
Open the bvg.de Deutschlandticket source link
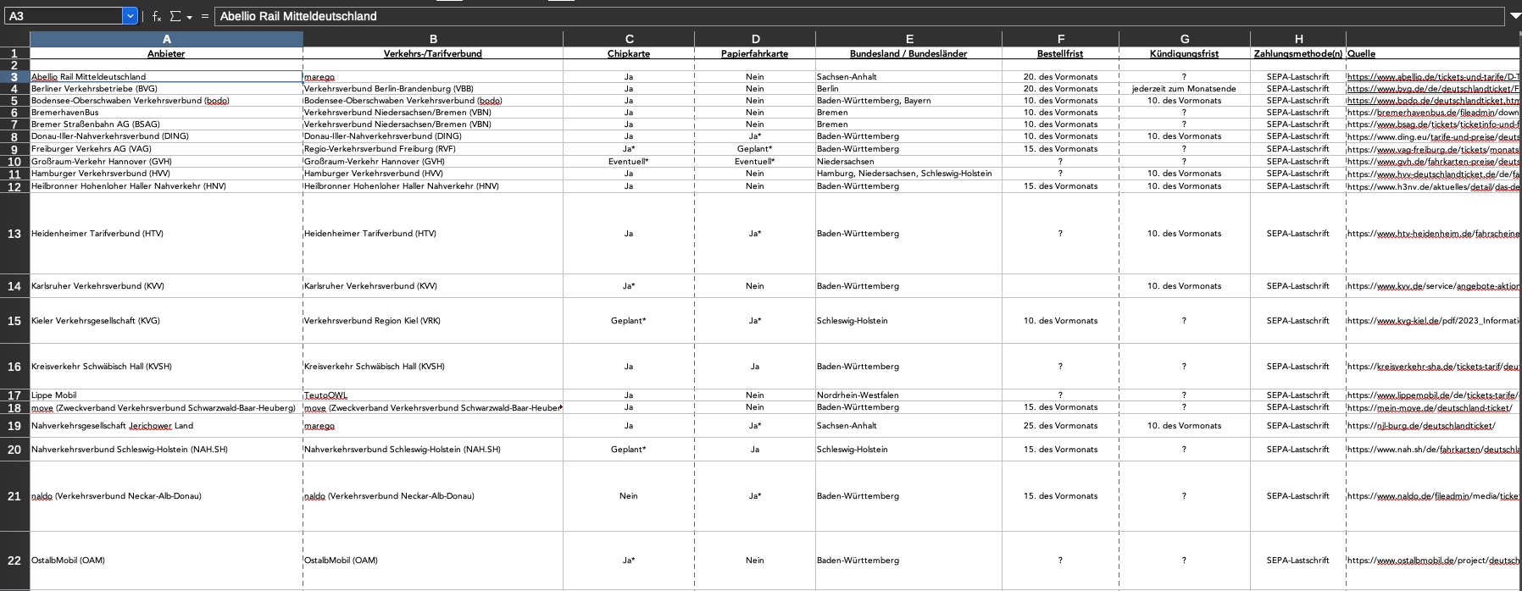(x=1433, y=89)
